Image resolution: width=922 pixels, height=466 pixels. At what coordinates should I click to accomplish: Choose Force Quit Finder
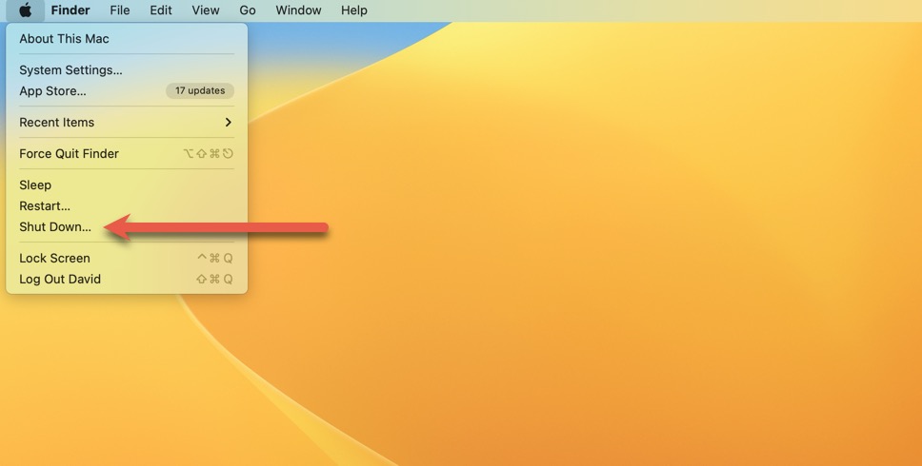pyautogui.click(x=127, y=154)
